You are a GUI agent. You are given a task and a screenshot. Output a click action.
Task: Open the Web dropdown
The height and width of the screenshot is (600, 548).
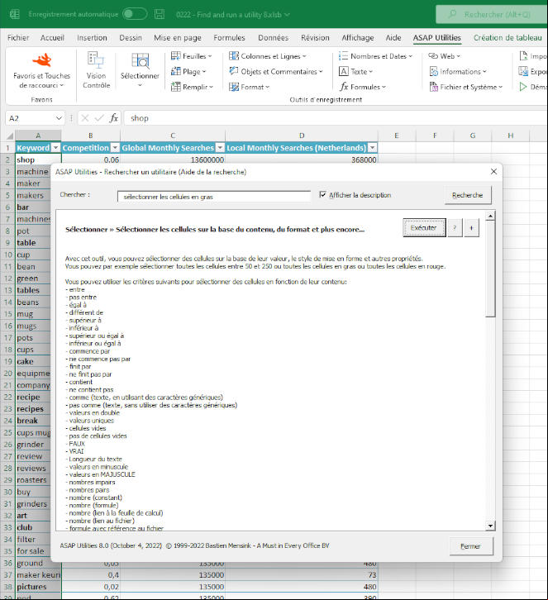[x=445, y=56]
